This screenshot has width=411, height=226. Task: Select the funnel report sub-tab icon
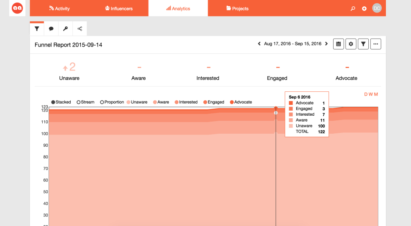[x=37, y=29]
